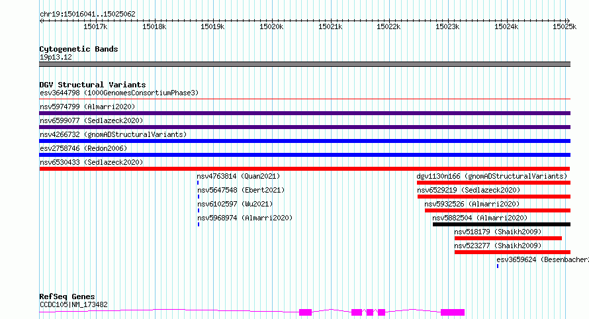Image resolution: width=589 pixels, height=319 pixels.
Task: Click the 15021k ruler tick label
Action: coord(330,26)
